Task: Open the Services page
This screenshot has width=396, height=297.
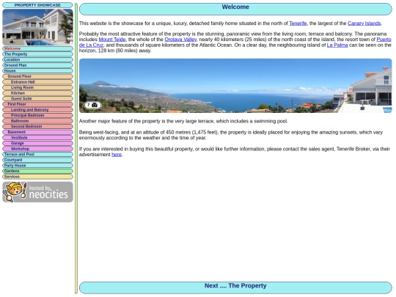Action: coord(37,177)
